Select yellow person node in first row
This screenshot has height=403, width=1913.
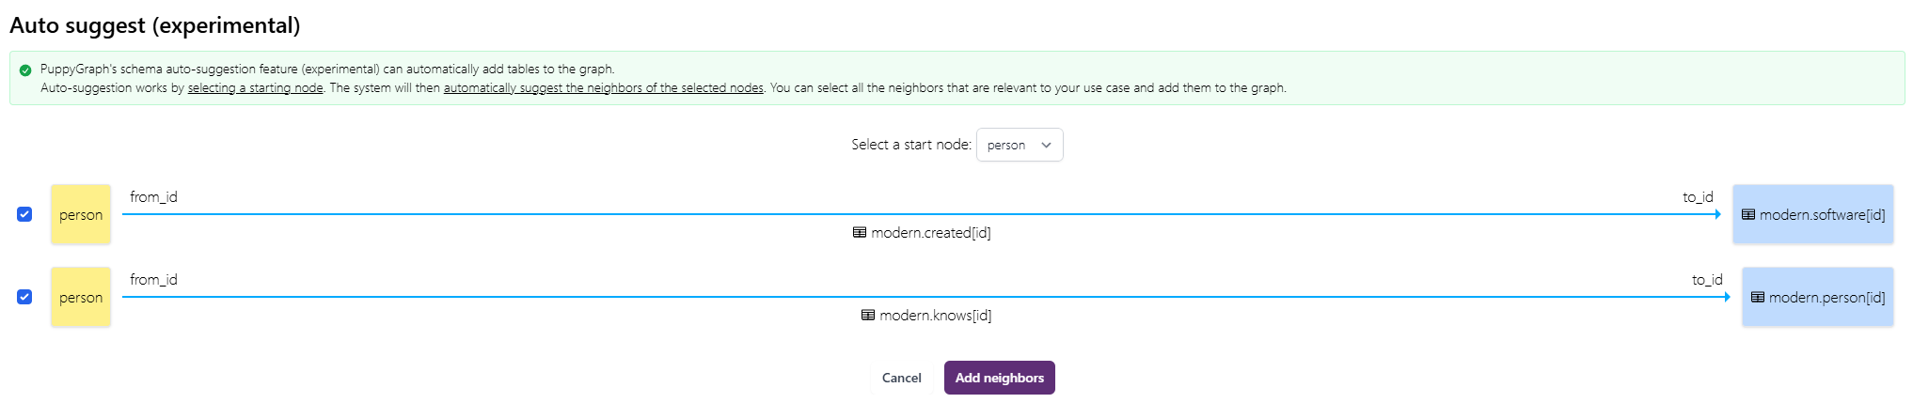[x=81, y=214]
